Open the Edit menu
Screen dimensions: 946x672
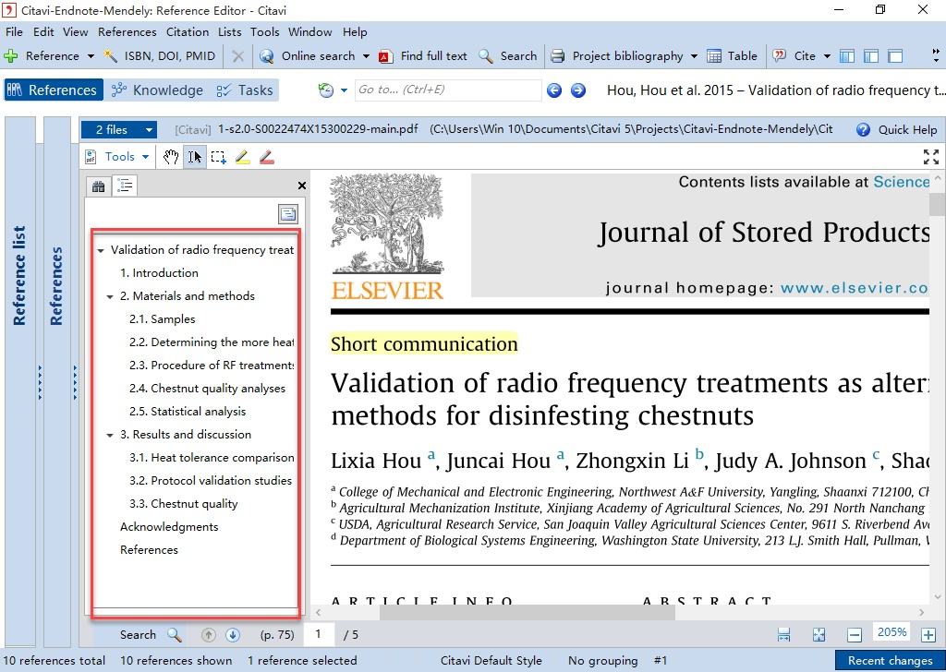[x=43, y=32]
